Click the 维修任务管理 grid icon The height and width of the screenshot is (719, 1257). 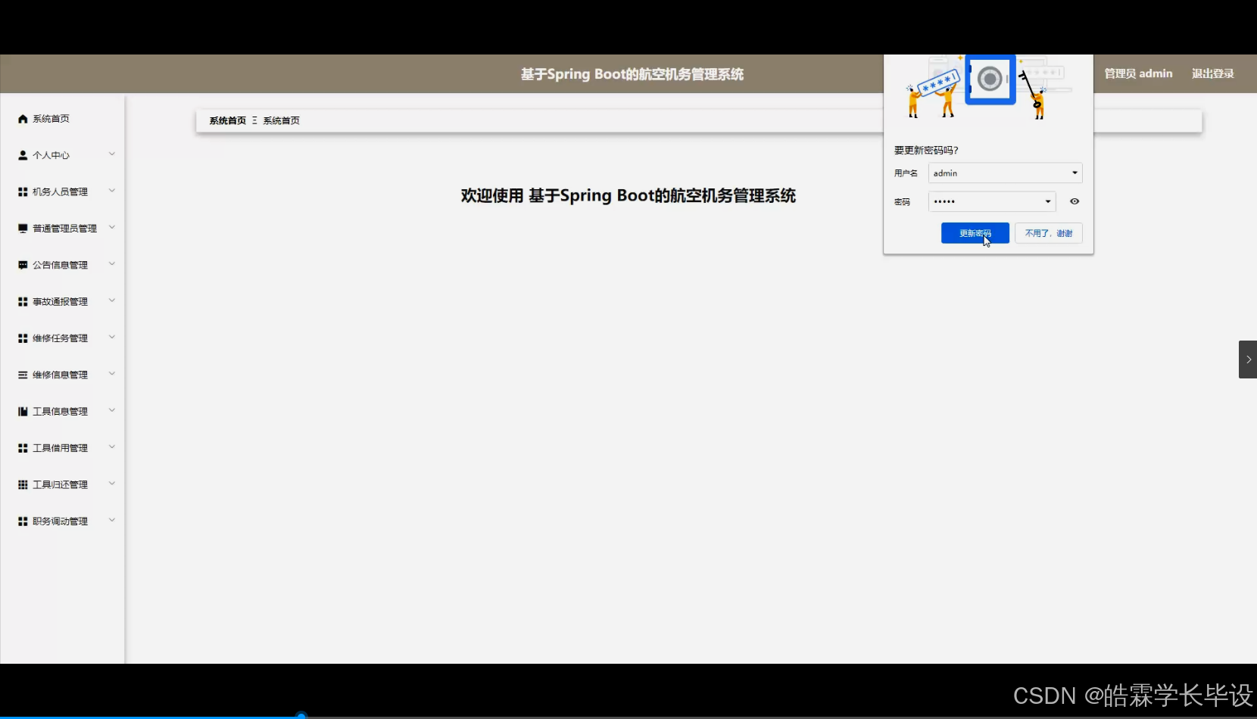(x=21, y=338)
